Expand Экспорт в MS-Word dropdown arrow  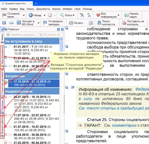[38, 23]
